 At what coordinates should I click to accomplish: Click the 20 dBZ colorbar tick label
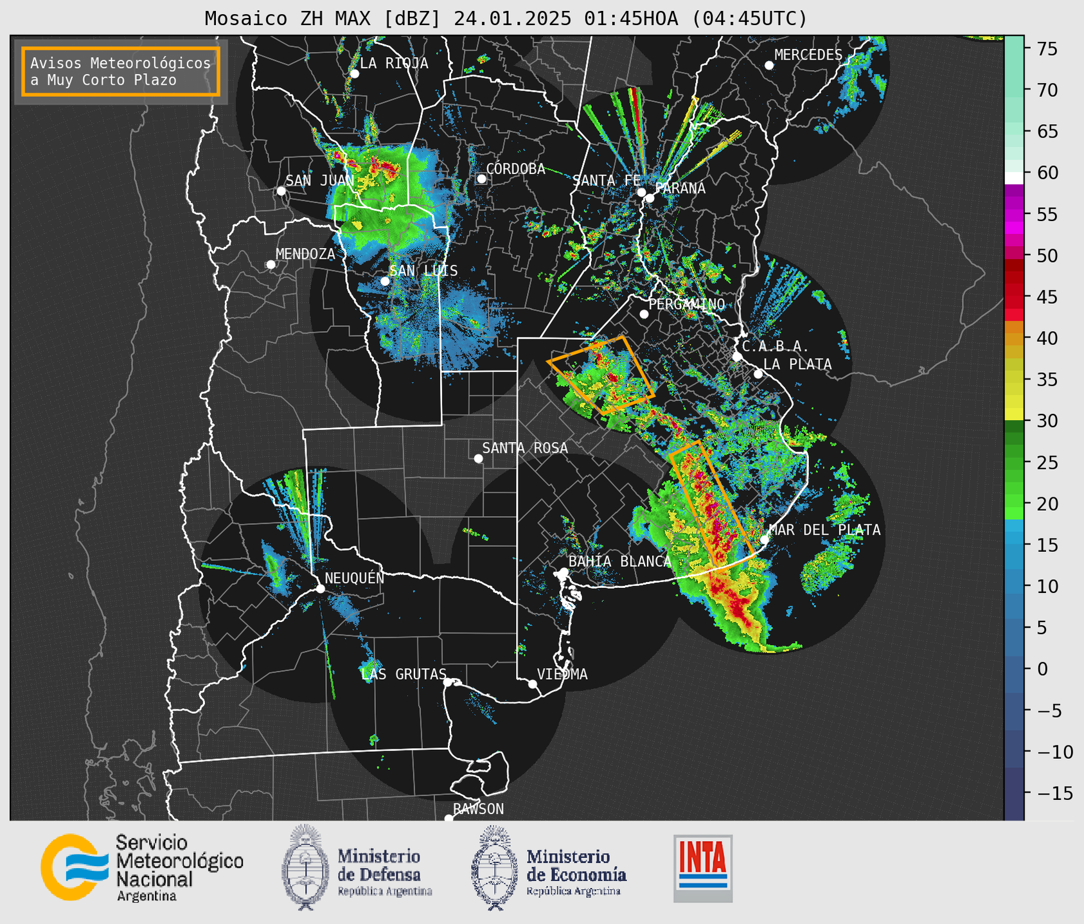1047,504
